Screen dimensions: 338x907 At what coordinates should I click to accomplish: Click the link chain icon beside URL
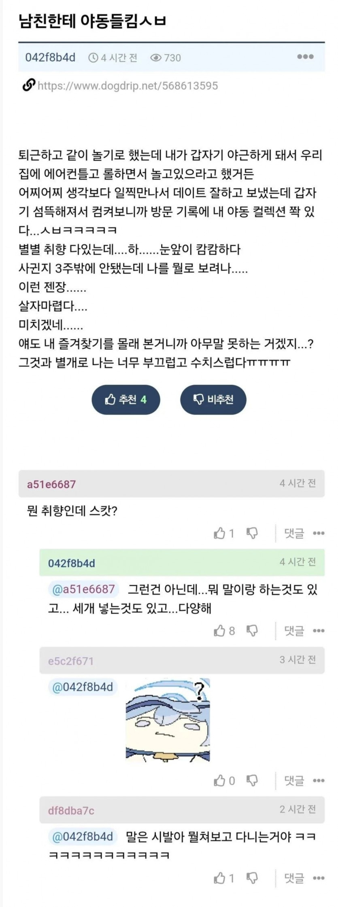pos(28,85)
